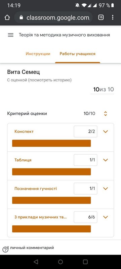Expand the Позначення гучності criterion
The height and width of the screenshot is (269, 121).
pyautogui.click(x=106, y=189)
